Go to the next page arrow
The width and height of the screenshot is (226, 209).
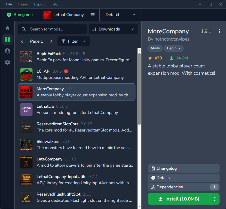[x=51, y=41]
